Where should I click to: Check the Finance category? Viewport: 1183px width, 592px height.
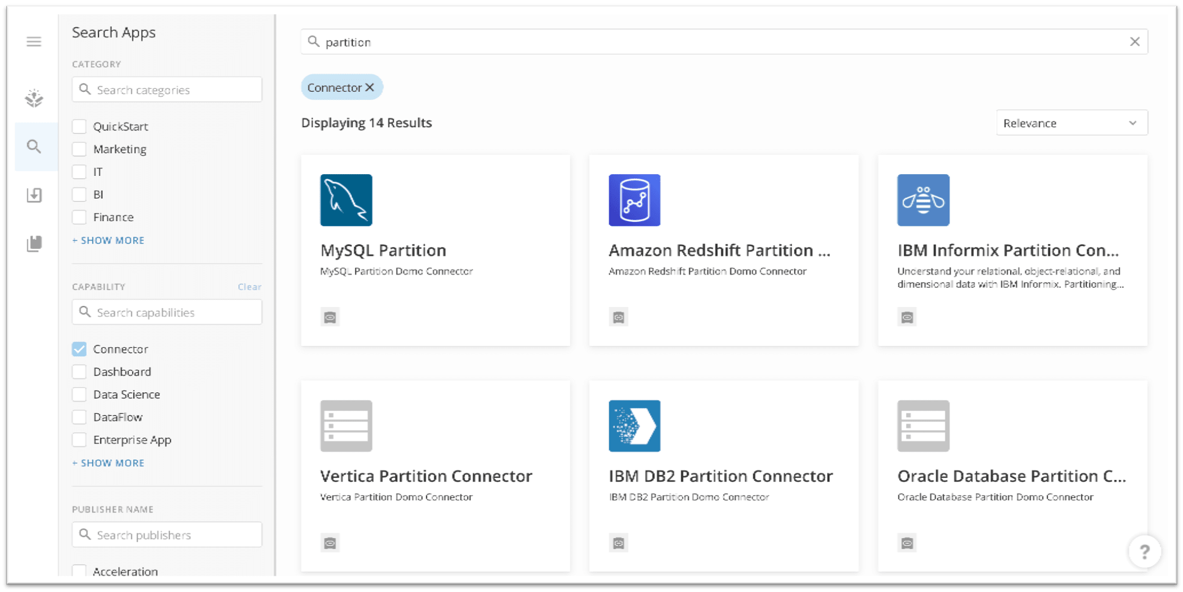(79, 217)
